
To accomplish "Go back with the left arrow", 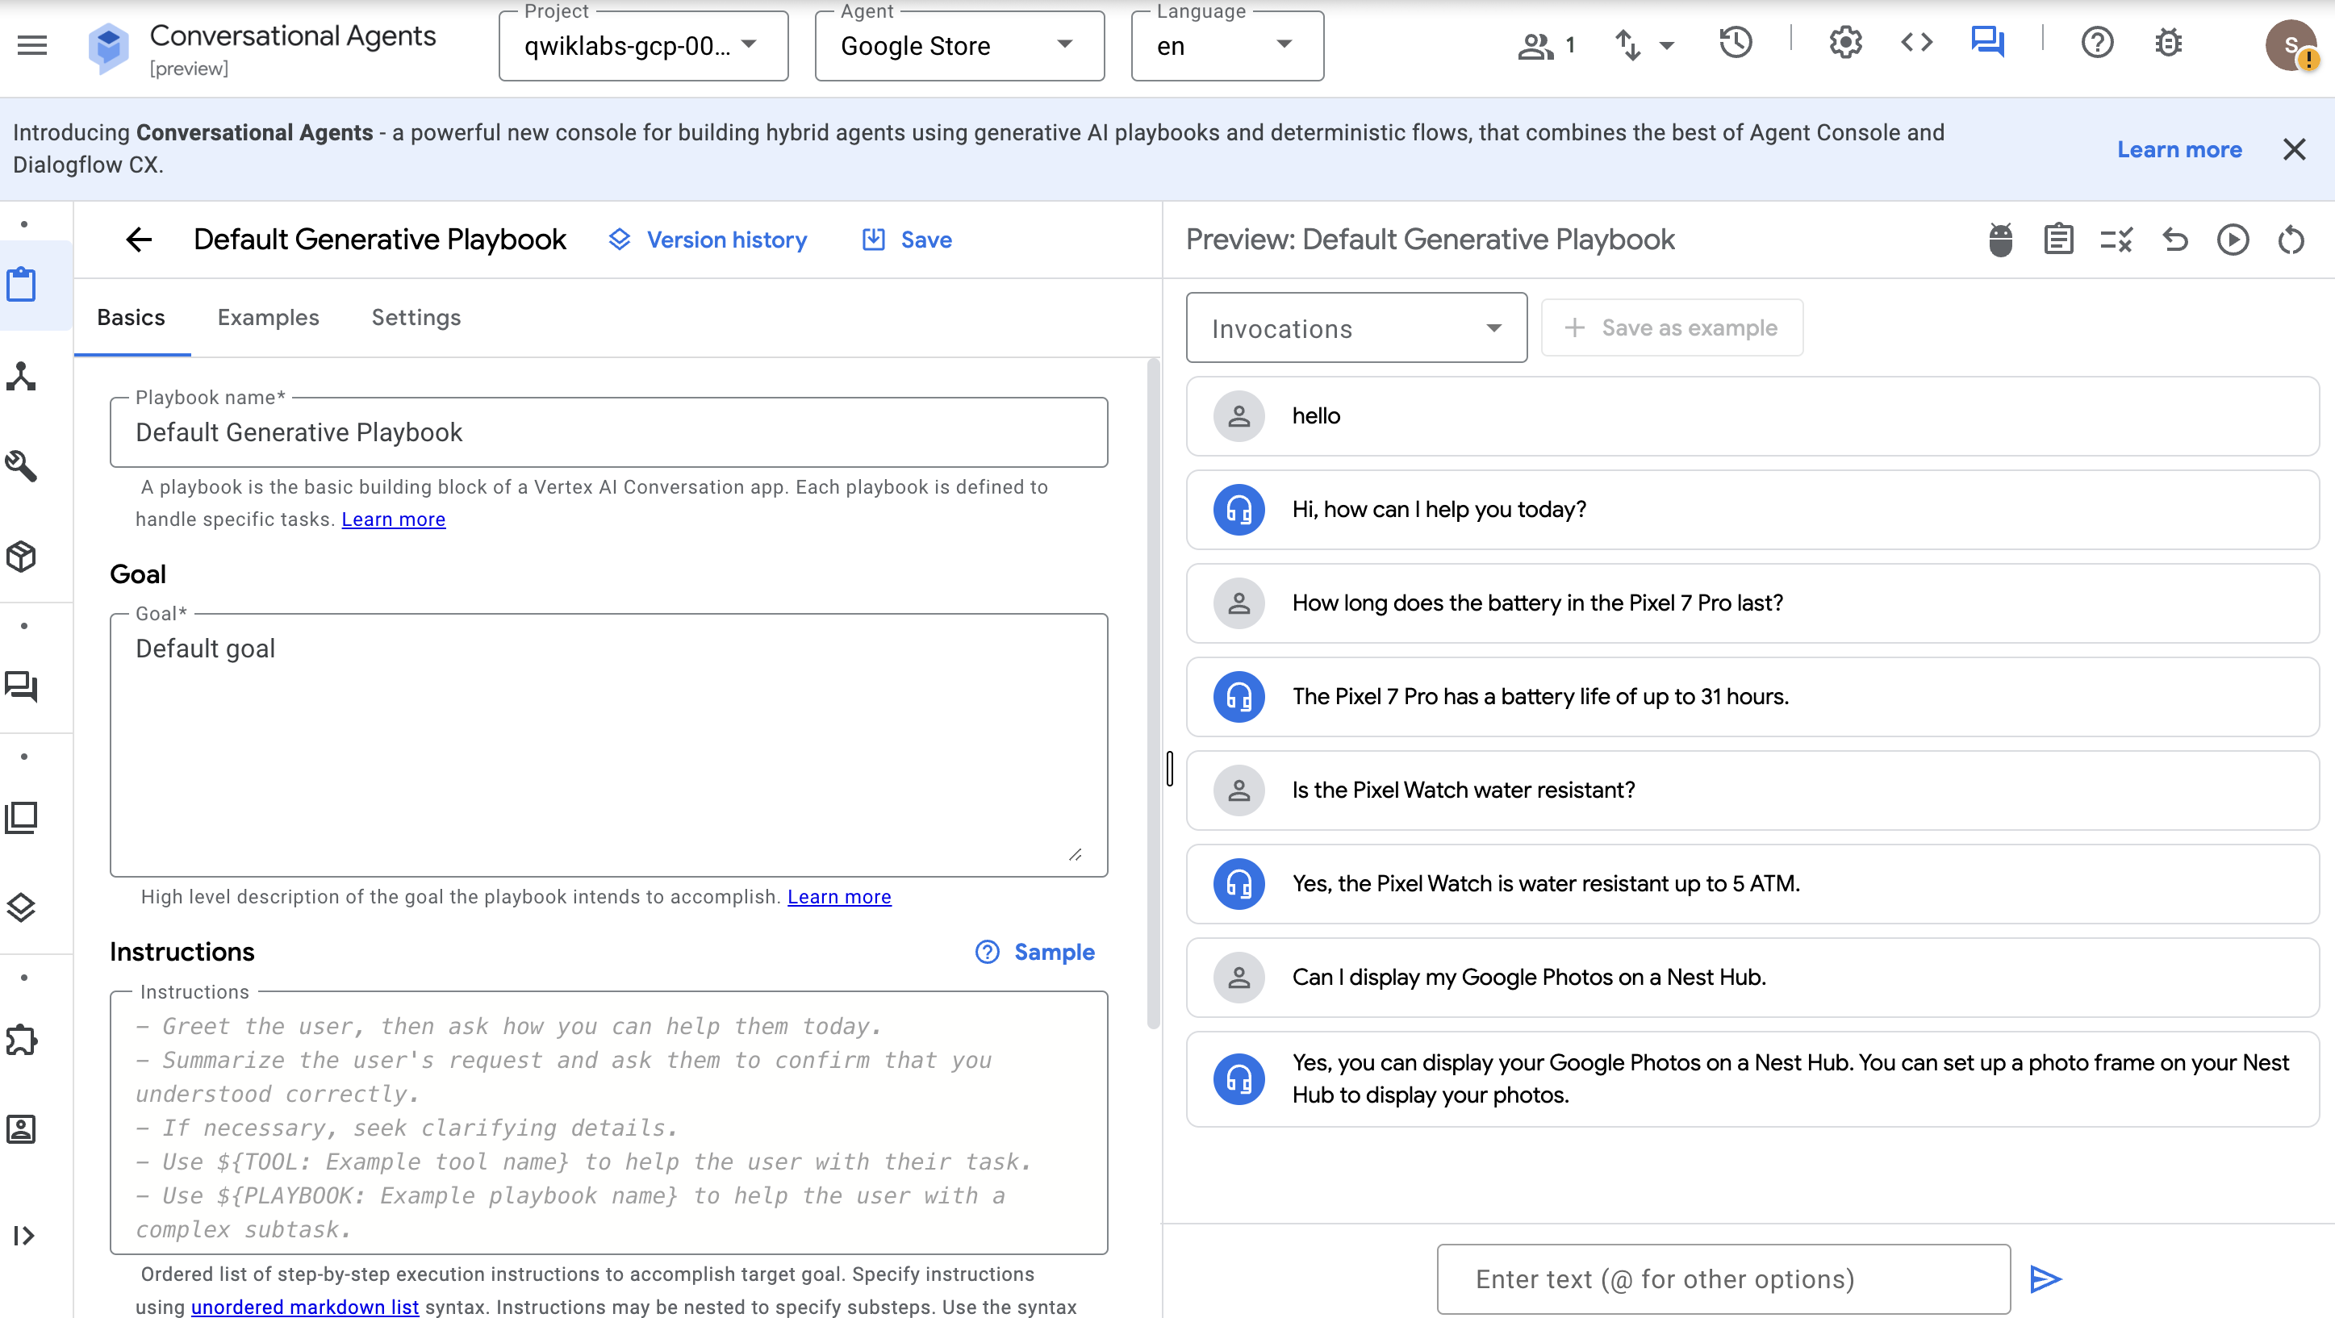I will tap(138, 240).
